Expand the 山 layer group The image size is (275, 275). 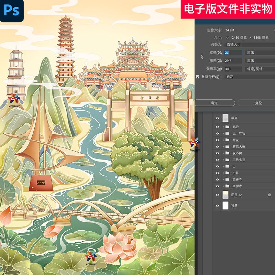[223, 166]
